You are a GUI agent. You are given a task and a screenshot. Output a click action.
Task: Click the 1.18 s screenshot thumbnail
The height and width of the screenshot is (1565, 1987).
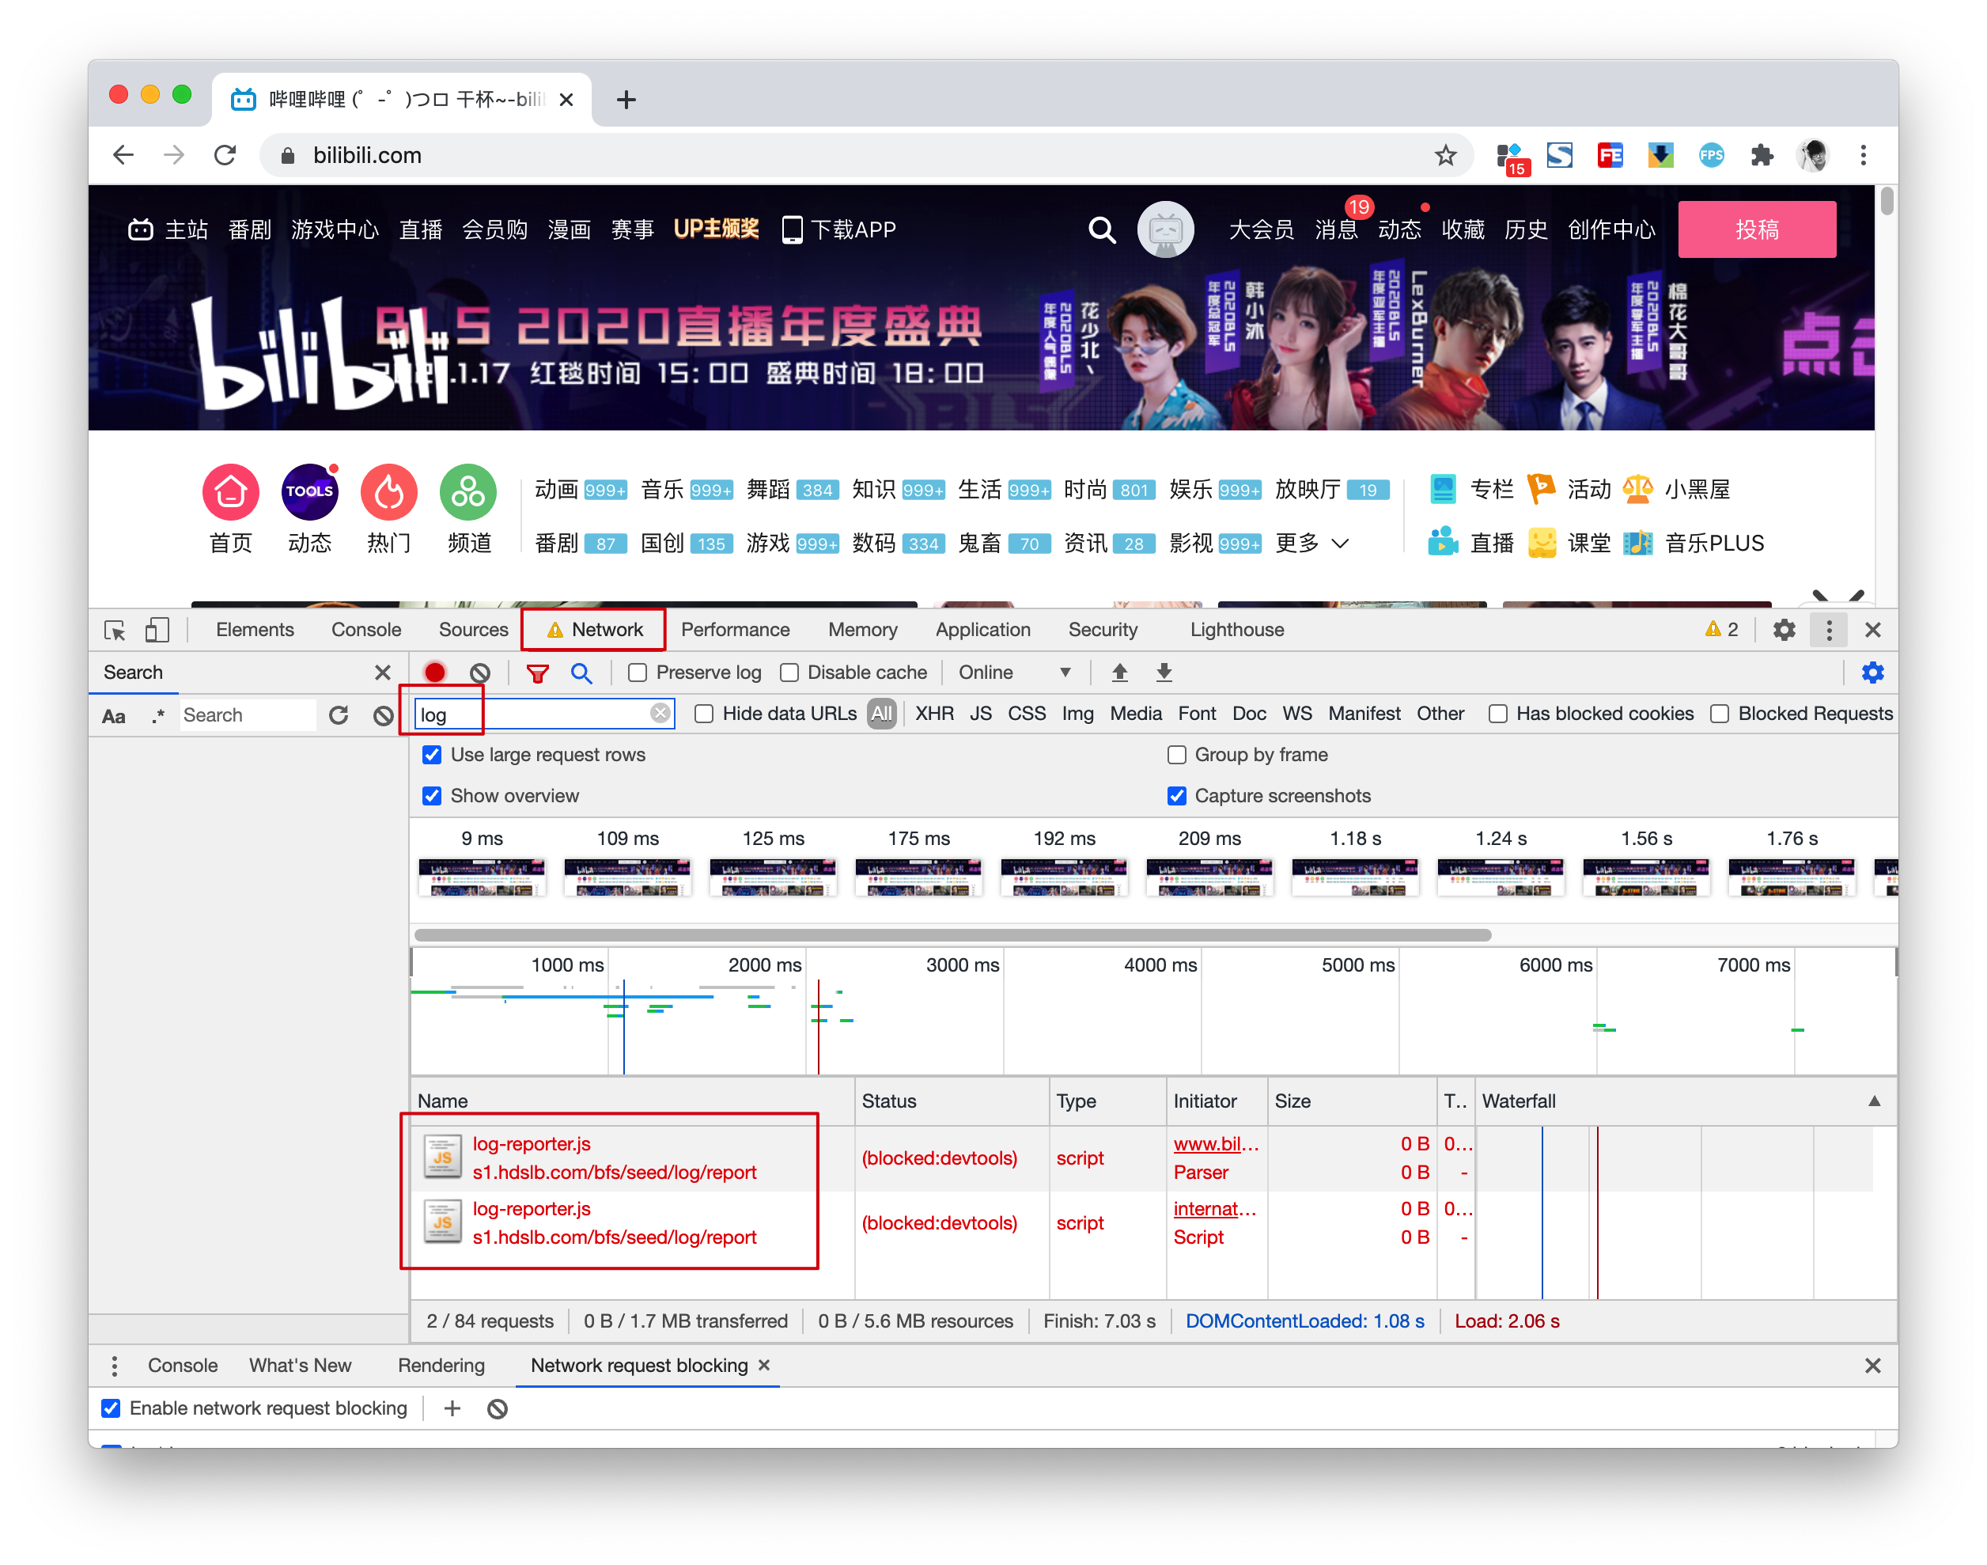coord(1354,876)
